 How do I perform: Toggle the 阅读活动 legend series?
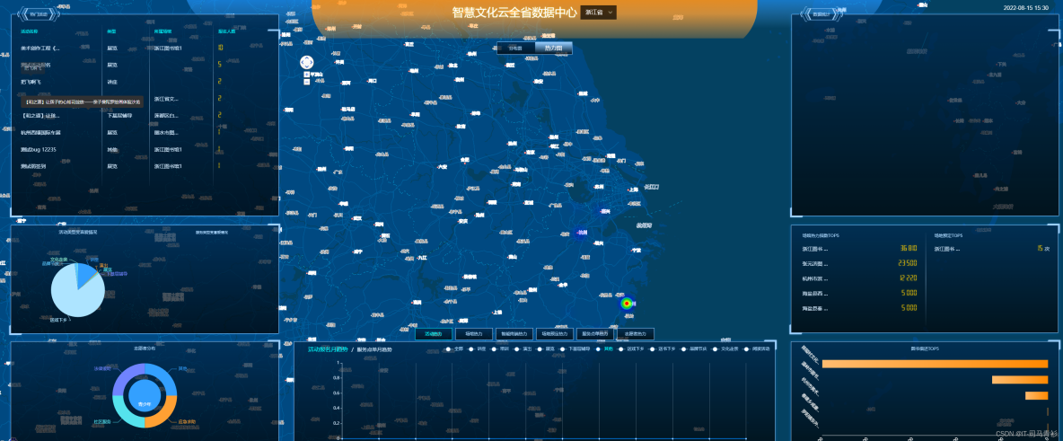point(757,349)
